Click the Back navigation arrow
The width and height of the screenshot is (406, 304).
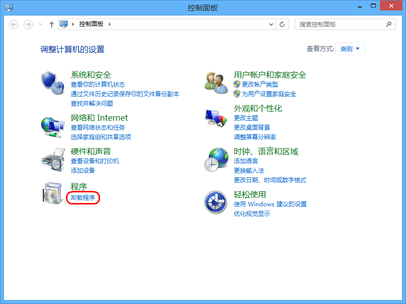[14, 25]
